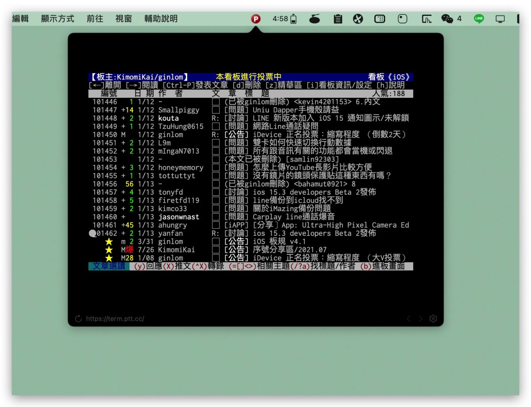The width and height of the screenshot is (531, 407).
Task: Open the WeChat menu bar icon
Action: tap(447, 19)
